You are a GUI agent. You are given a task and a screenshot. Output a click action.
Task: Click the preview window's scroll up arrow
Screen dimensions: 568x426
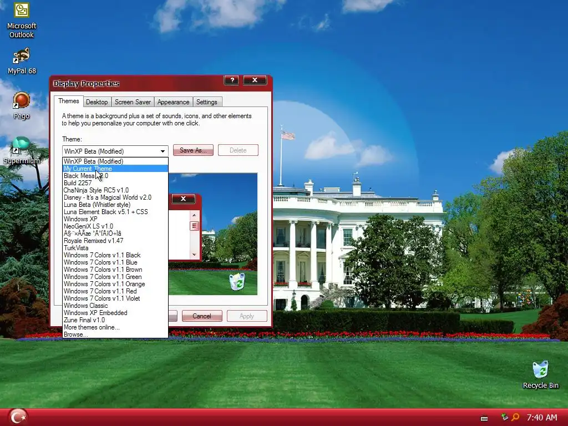194,215
